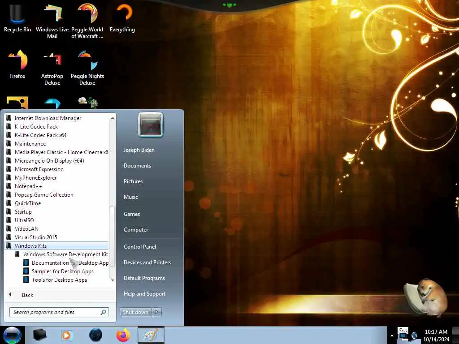
Task: Open Computer from Start menu
Action: 136,230
